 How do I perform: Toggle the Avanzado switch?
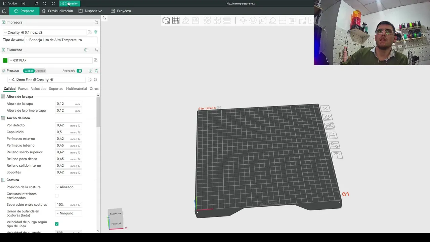coord(79,71)
